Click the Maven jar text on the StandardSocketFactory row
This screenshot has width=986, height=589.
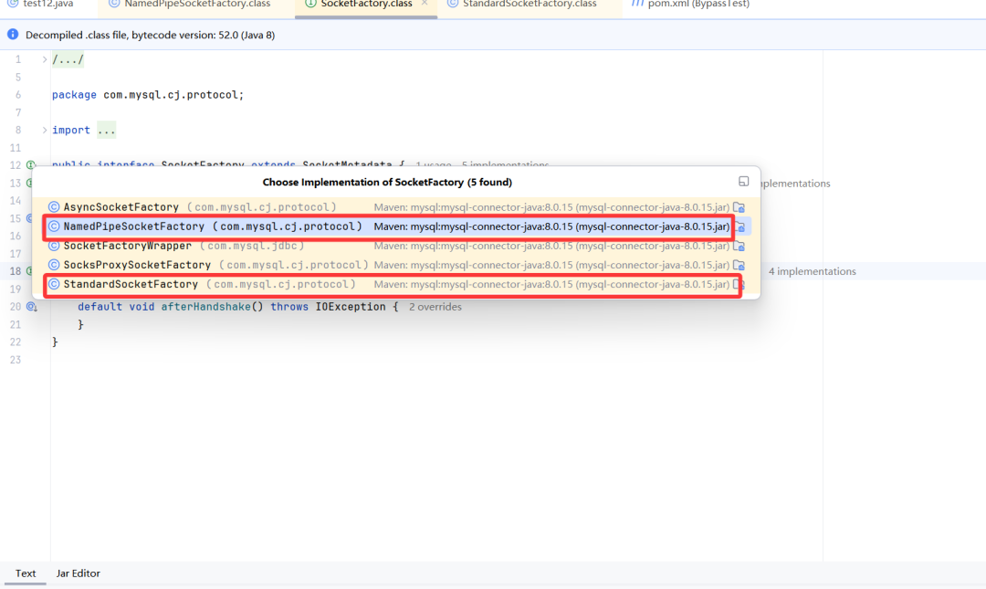pyautogui.click(x=551, y=284)
